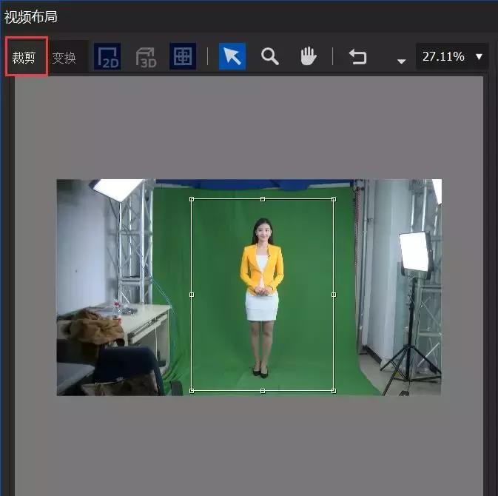The width and height of the screenshot is (498, 496).
Task: Select the 3D layout mode icon
Action: point(146,57)
